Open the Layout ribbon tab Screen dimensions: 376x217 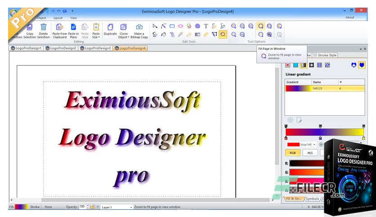coord(58,18)
